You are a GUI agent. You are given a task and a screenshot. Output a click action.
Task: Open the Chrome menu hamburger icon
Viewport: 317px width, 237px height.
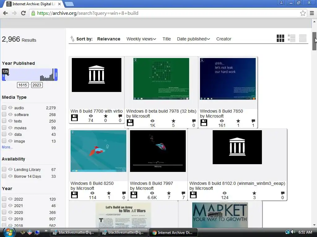point(312,13)
